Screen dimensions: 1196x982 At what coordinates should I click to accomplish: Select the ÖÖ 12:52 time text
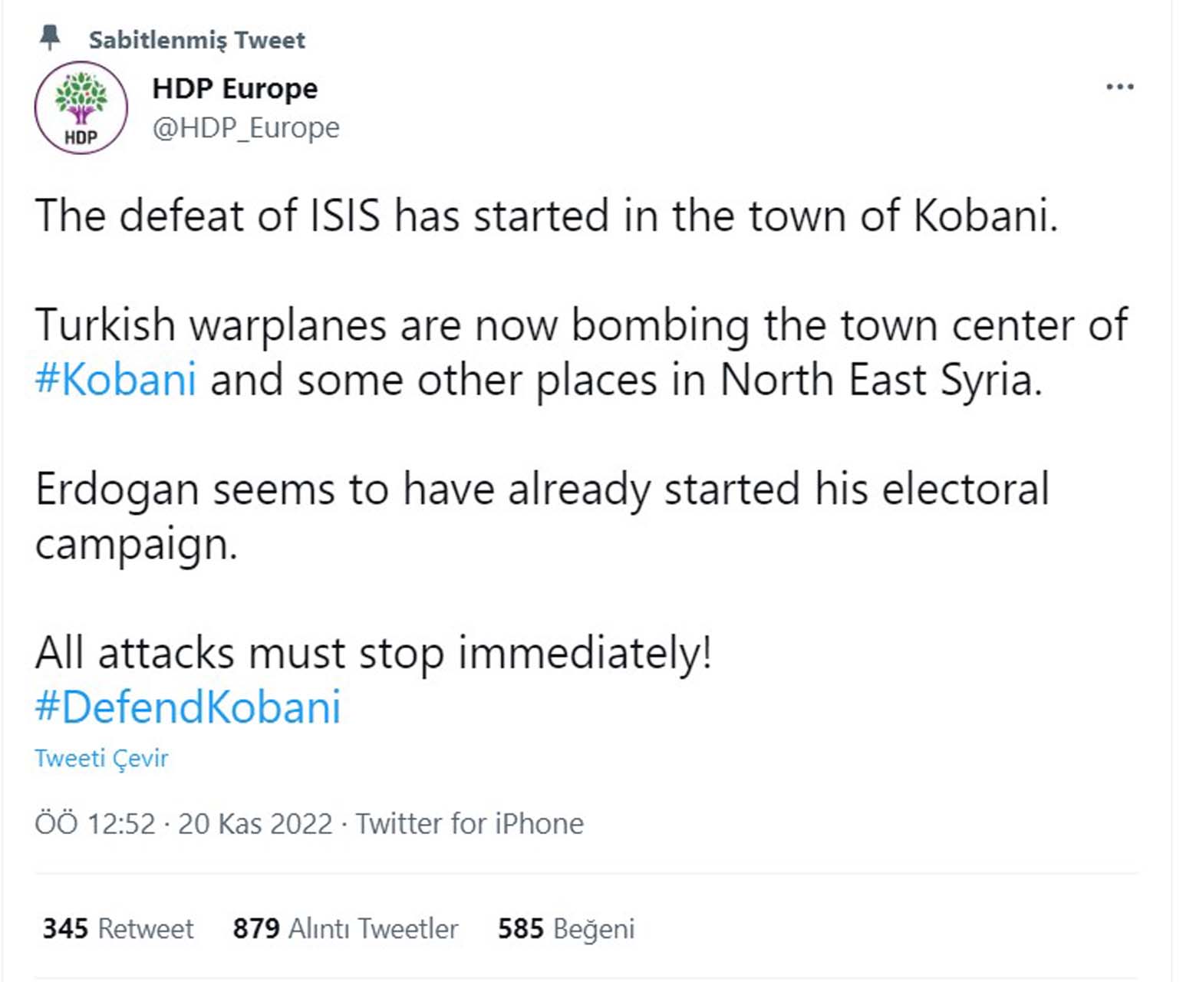(x=97, y=823)
